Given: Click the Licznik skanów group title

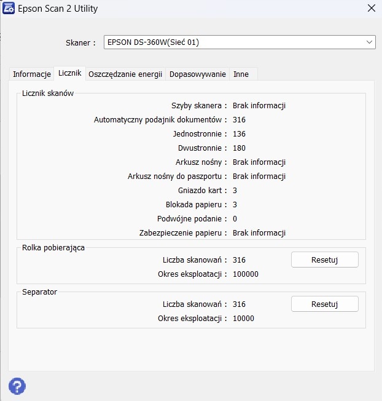Looking at the screenshot, I should [48, 93].
